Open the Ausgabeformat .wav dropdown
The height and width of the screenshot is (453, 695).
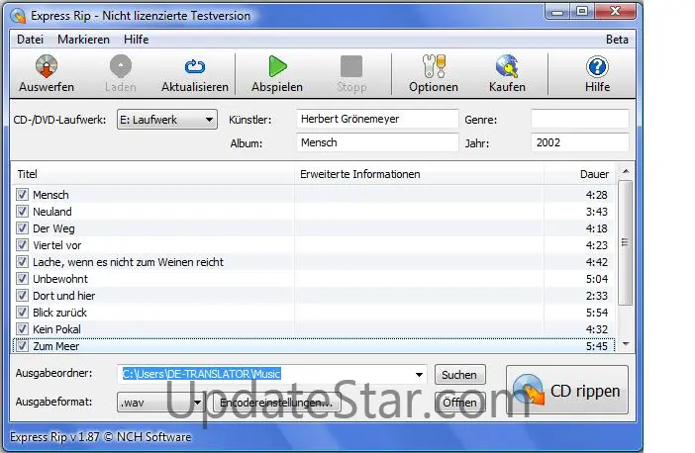(x=160, y=403)
